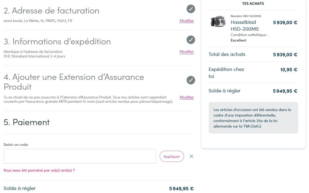Edit shipping information via Modifier link

pos(187,52)
